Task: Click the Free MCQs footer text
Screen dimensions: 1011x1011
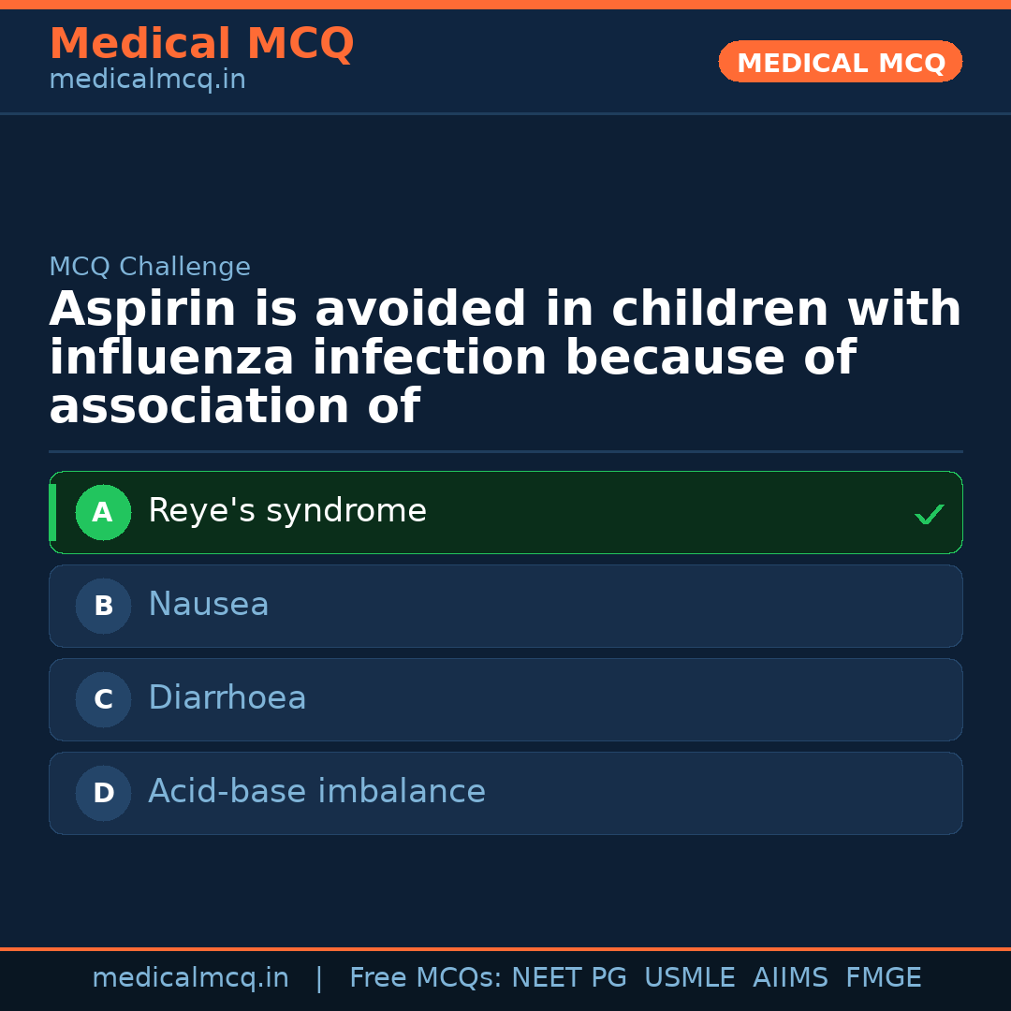Action: (x=425, y=978)
